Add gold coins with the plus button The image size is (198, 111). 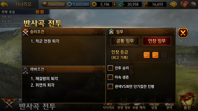[x=114, y=4]
